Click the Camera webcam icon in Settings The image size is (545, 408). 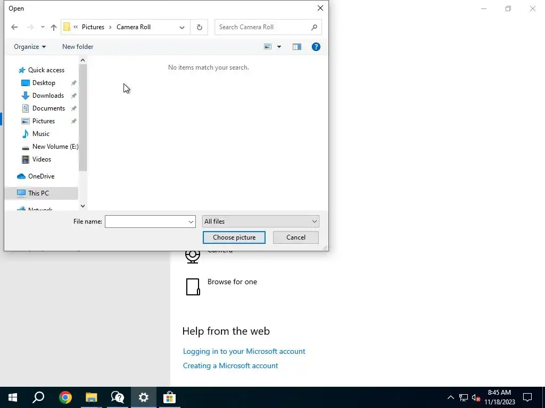click(x=193, y=257)
